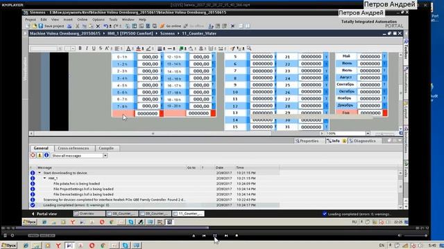Click the KMPlayer pause button

(x=215, y=235)
